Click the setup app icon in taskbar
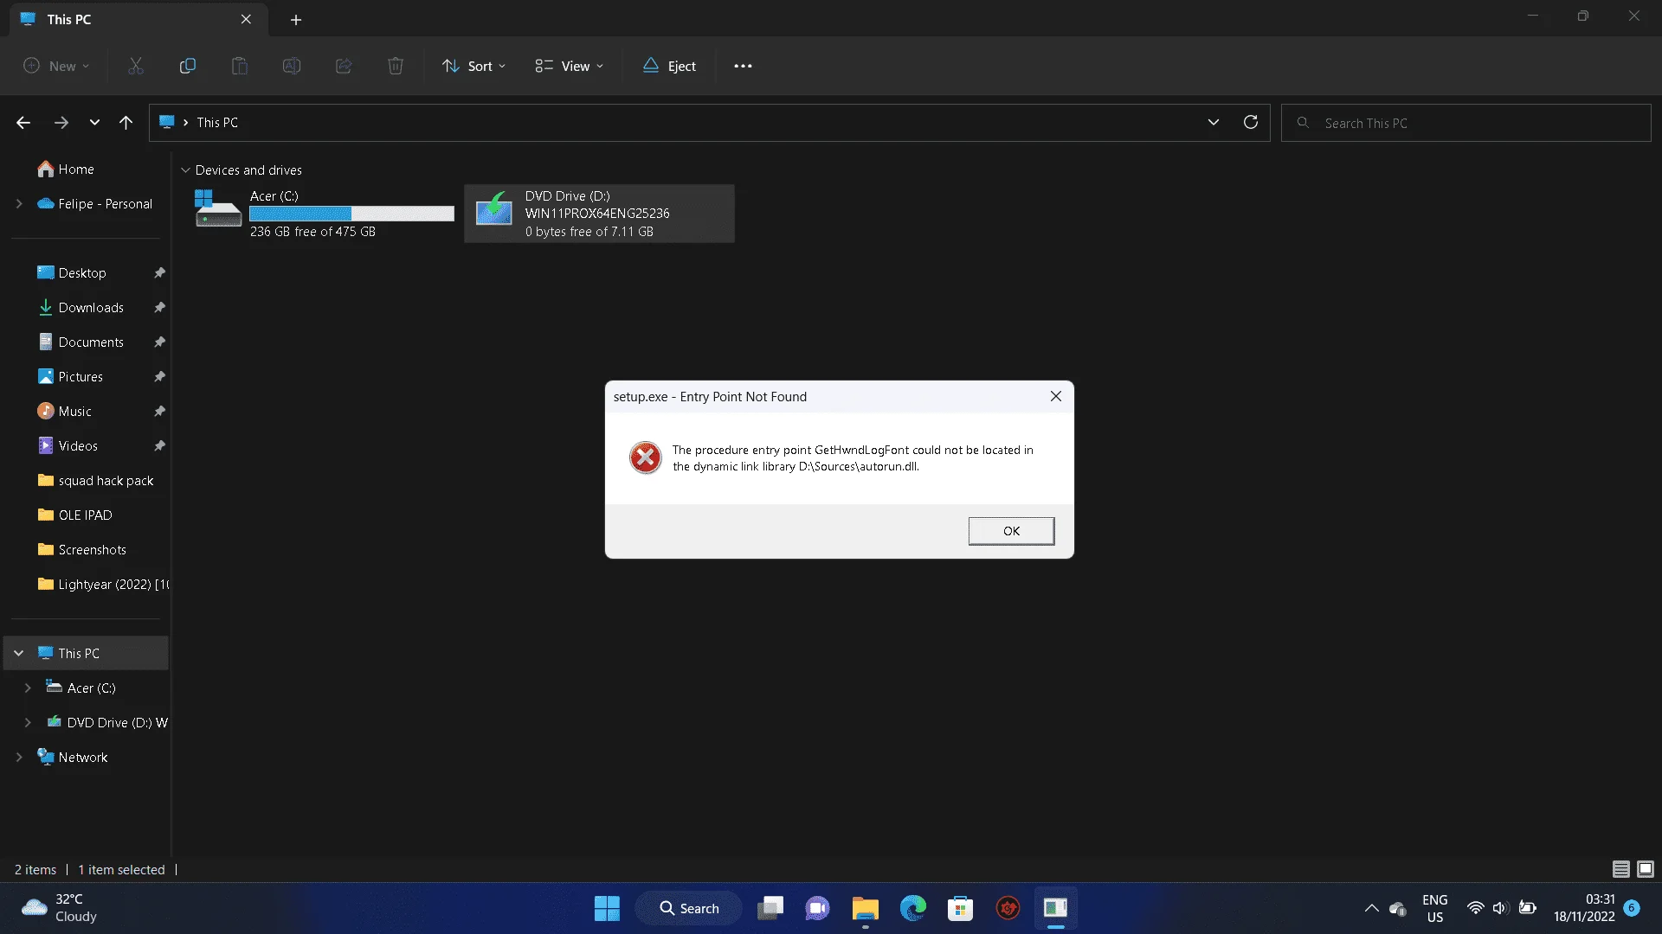This screenshot has height=934, width=1662. pyautogui.click(x=1055, y=908)
